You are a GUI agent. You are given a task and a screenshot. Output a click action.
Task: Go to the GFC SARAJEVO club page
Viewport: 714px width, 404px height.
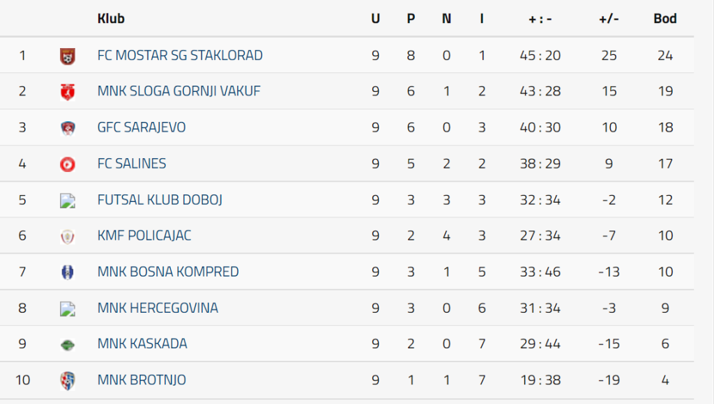tap(142, 127)
